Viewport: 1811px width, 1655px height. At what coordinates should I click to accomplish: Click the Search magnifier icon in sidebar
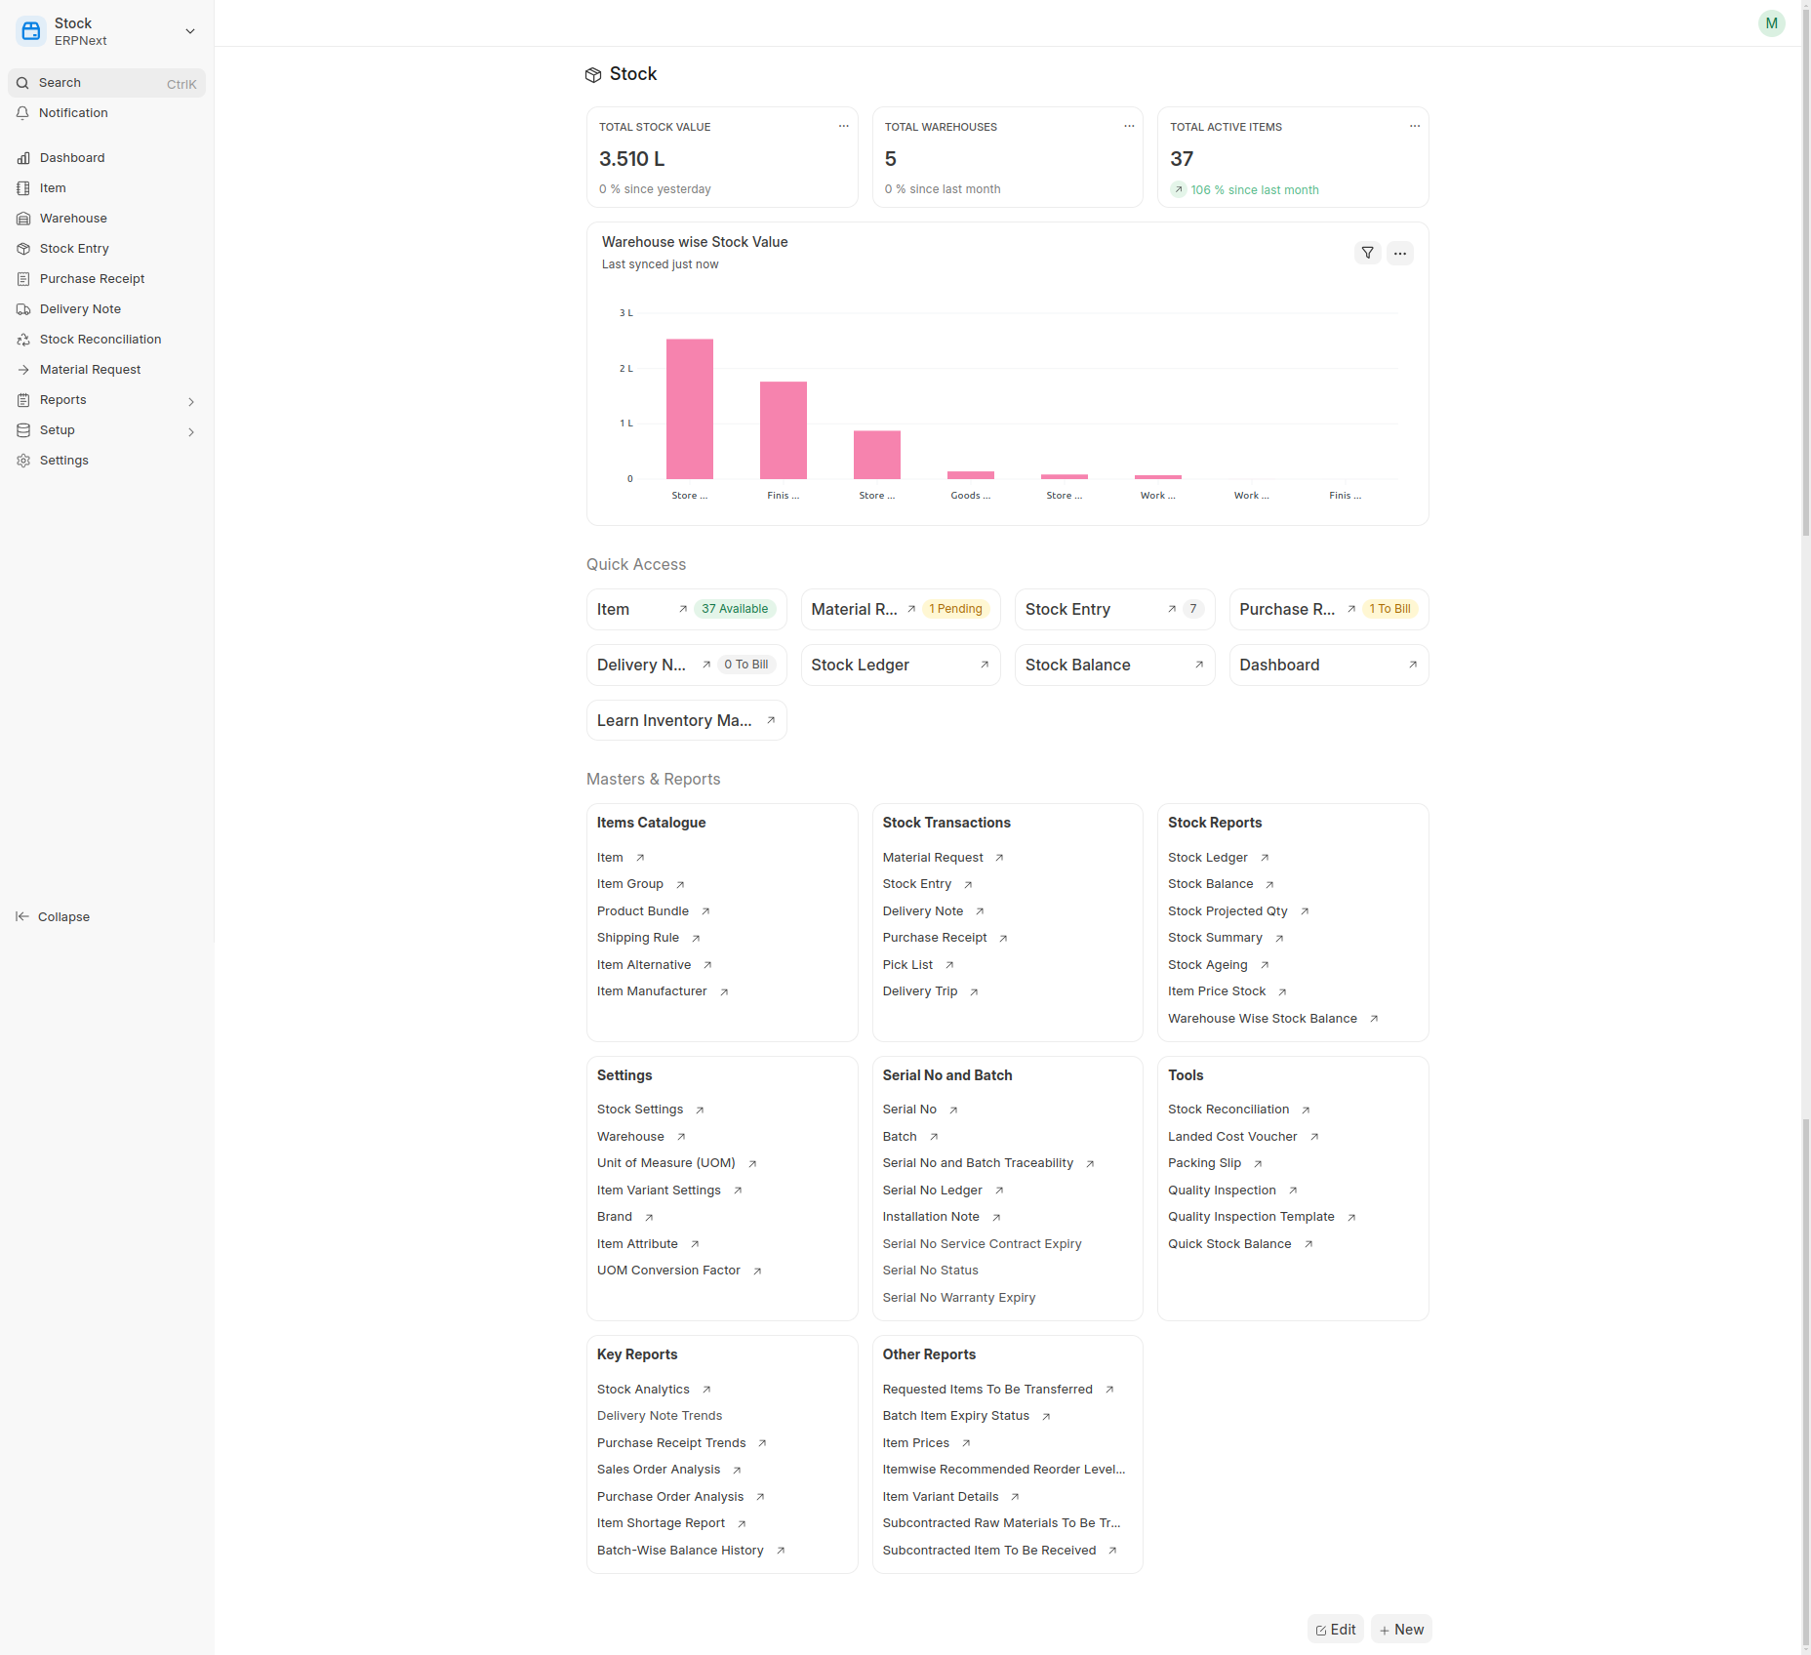click(23, 83)
